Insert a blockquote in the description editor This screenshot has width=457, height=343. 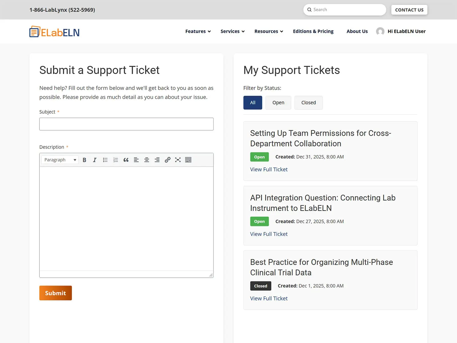[x=126, y=160]
